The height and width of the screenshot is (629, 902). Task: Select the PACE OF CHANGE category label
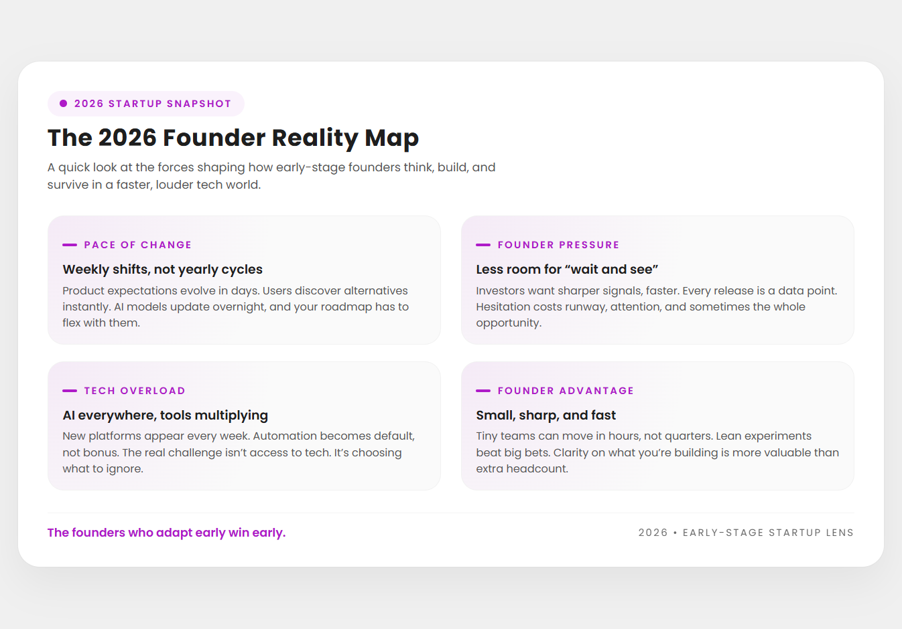point(137,245)
